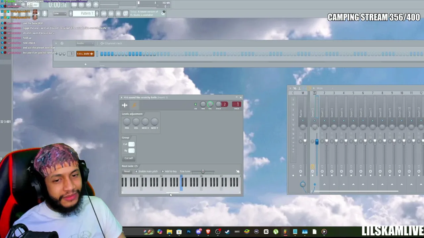This screenshot has width=424, height=238.
Task: Click the round icon beside Channel rack menu arrow
Action: [x=62, y=43]
